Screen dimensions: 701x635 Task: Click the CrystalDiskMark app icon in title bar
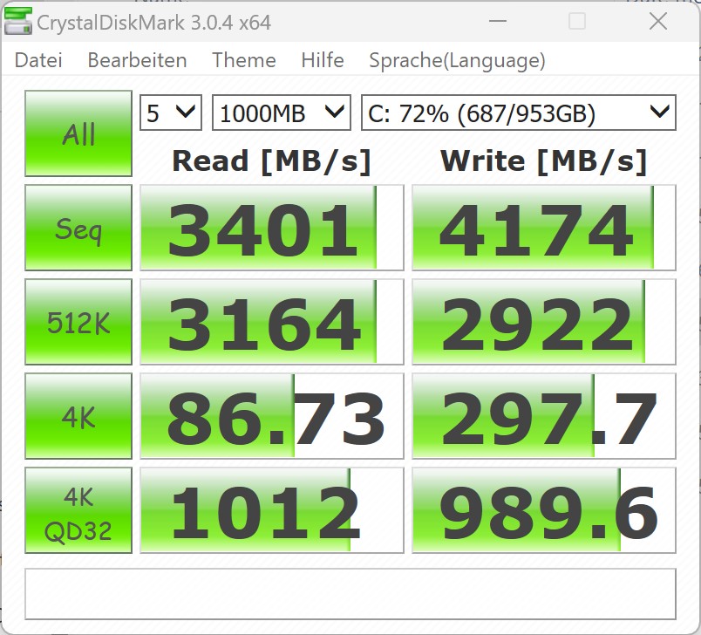point(18,22)
